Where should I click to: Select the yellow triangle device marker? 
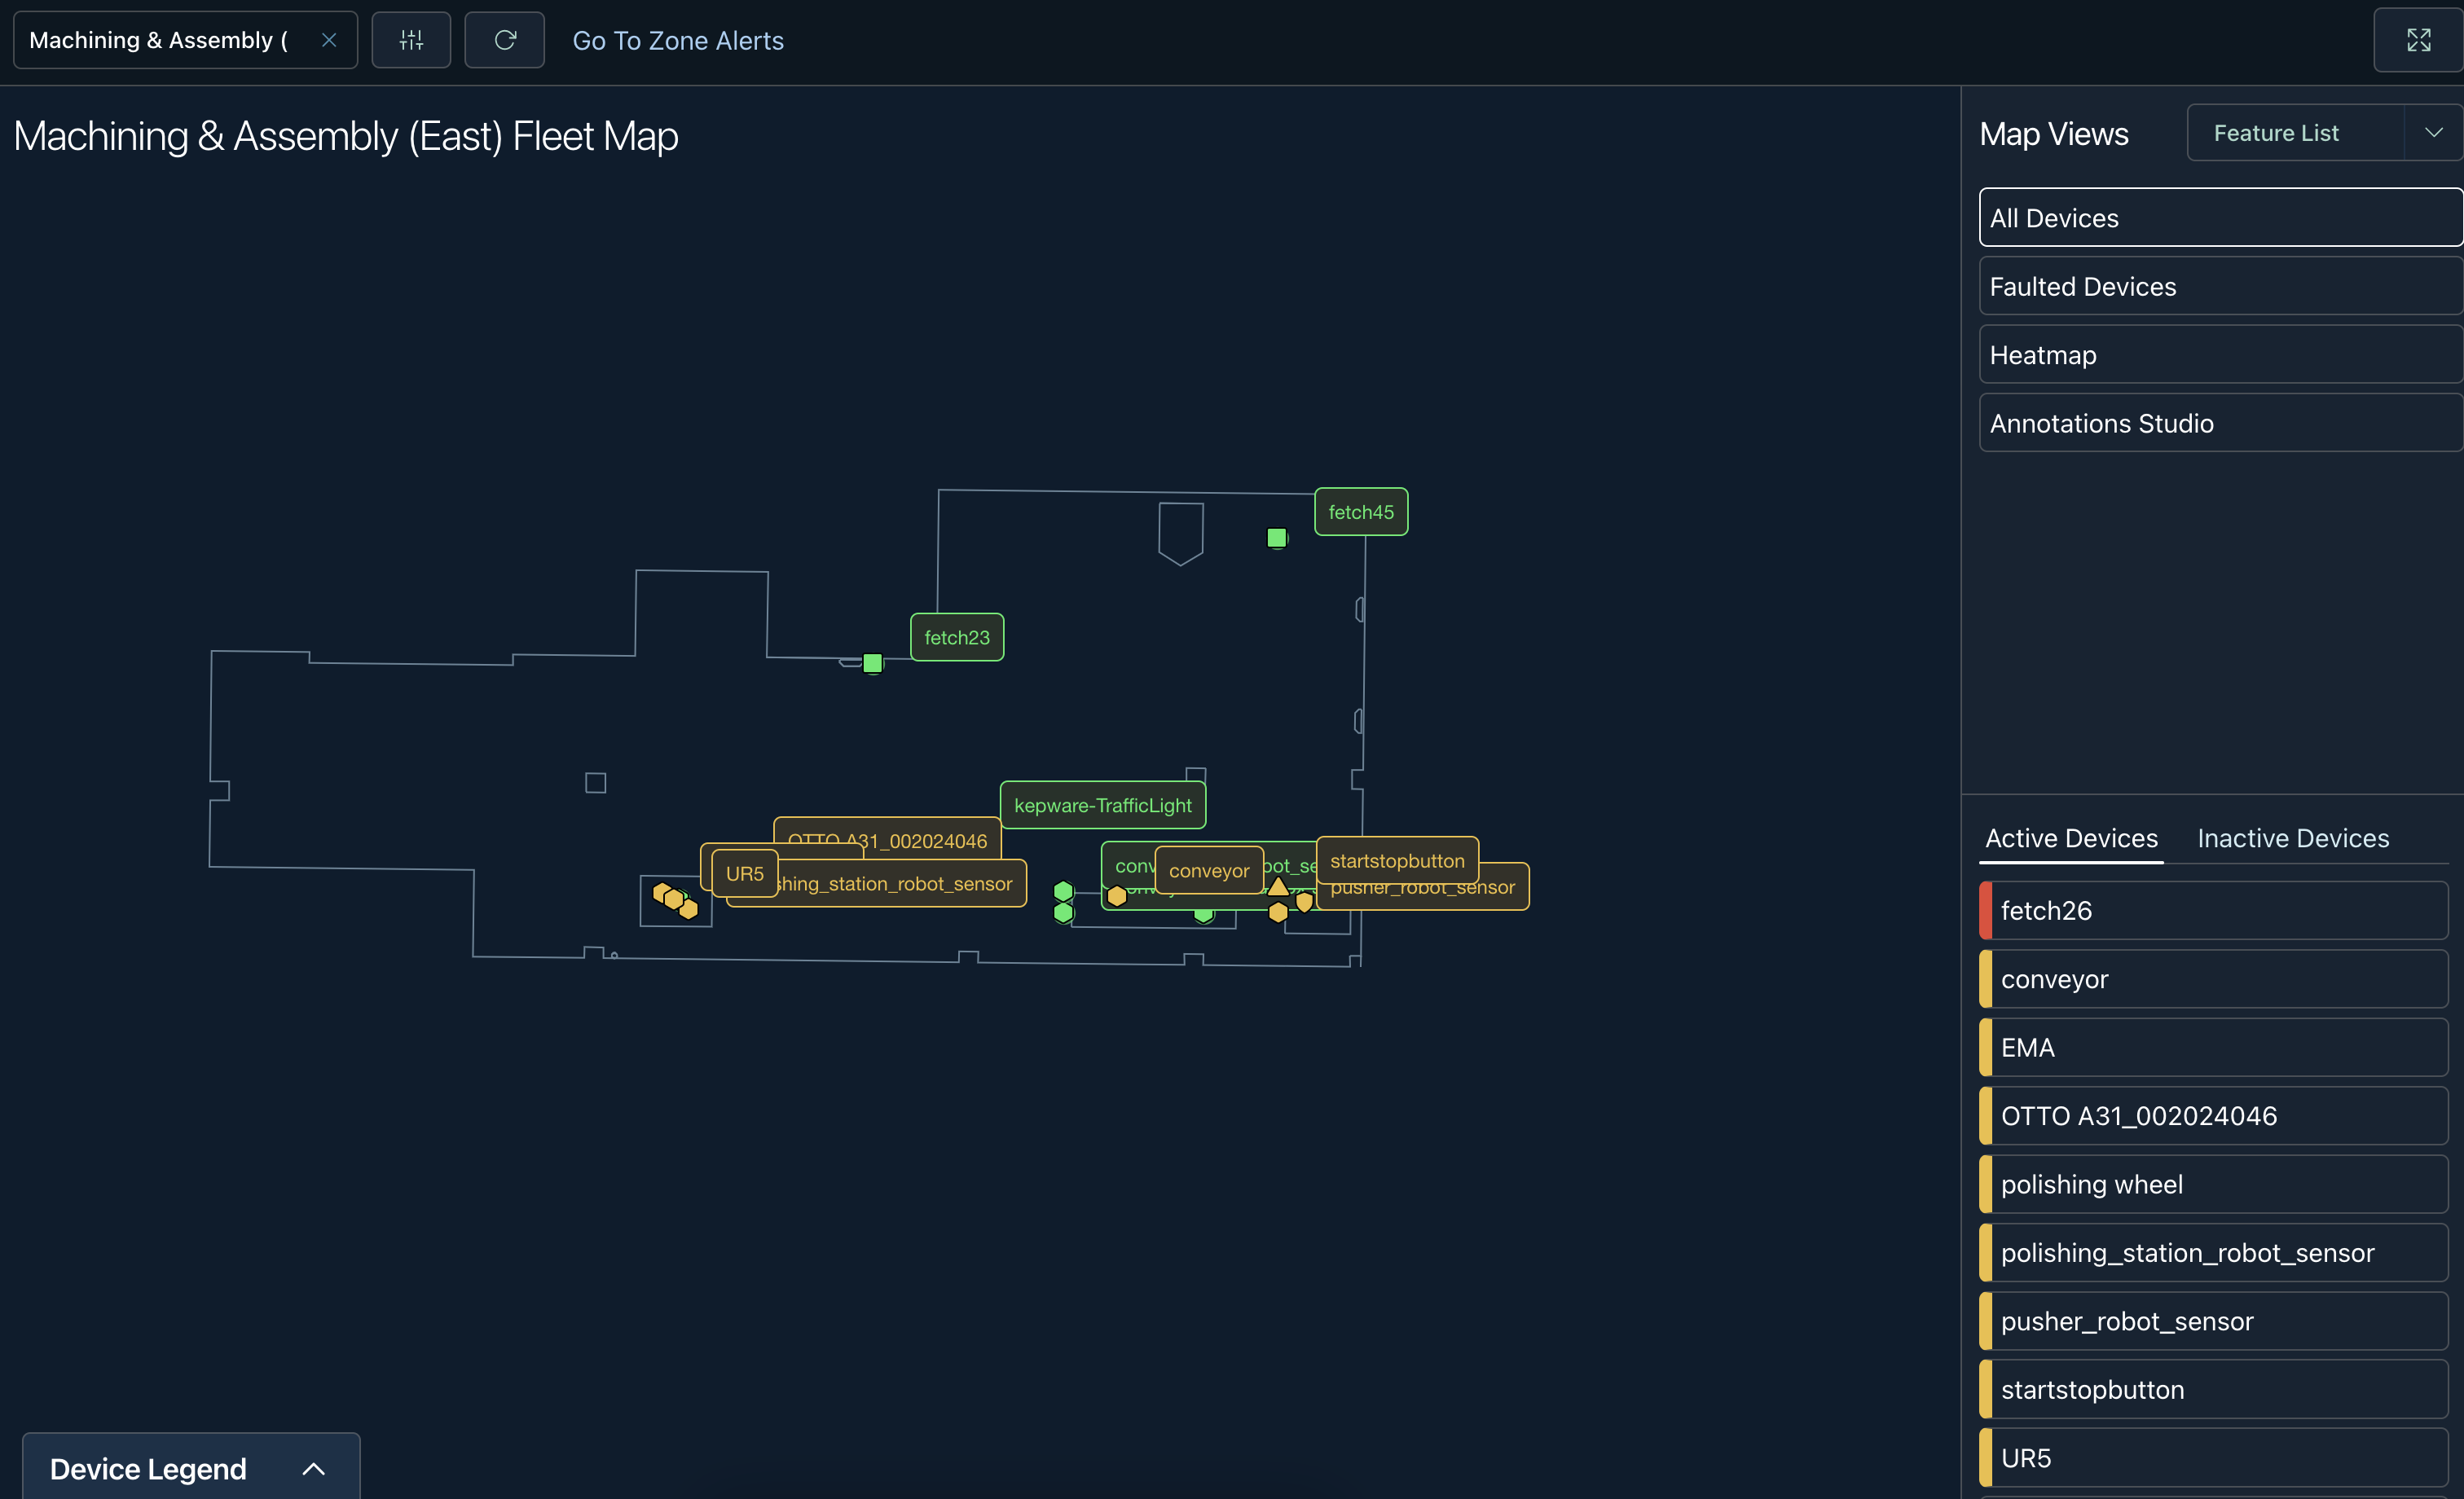click(x=1278, y=886)
